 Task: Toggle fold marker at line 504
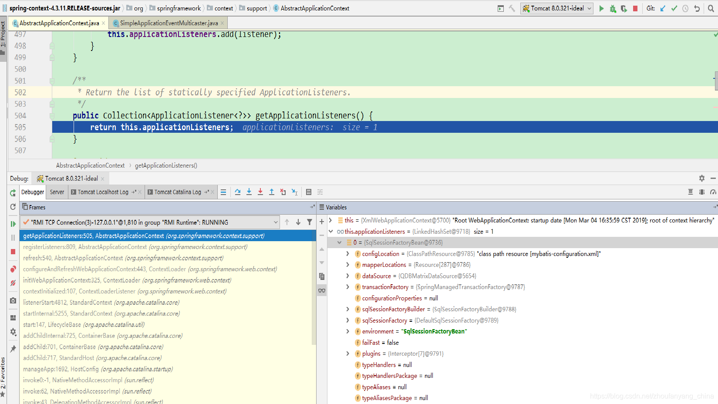pos(52,116)
